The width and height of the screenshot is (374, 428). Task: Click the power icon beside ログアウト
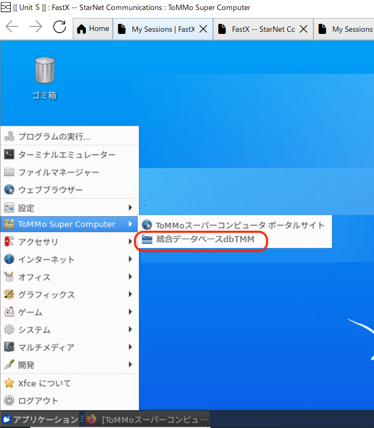click(9, 400)
